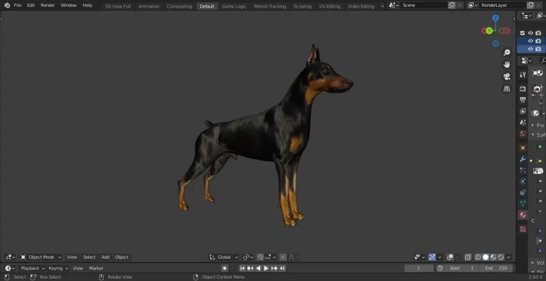Switch to the Scripting workspace tab

point(303,6)
